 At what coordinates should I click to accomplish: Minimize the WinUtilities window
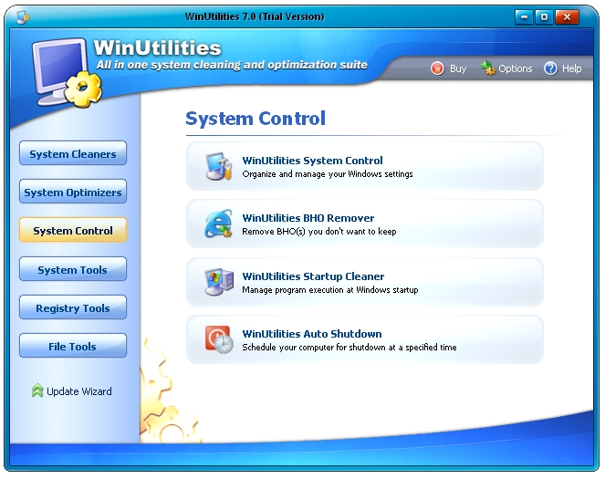click(524, 16)
